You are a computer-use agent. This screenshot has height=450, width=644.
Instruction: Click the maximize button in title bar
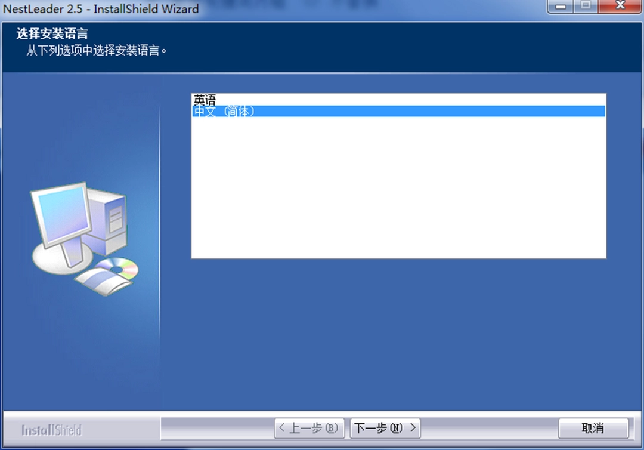click(586, 6)
